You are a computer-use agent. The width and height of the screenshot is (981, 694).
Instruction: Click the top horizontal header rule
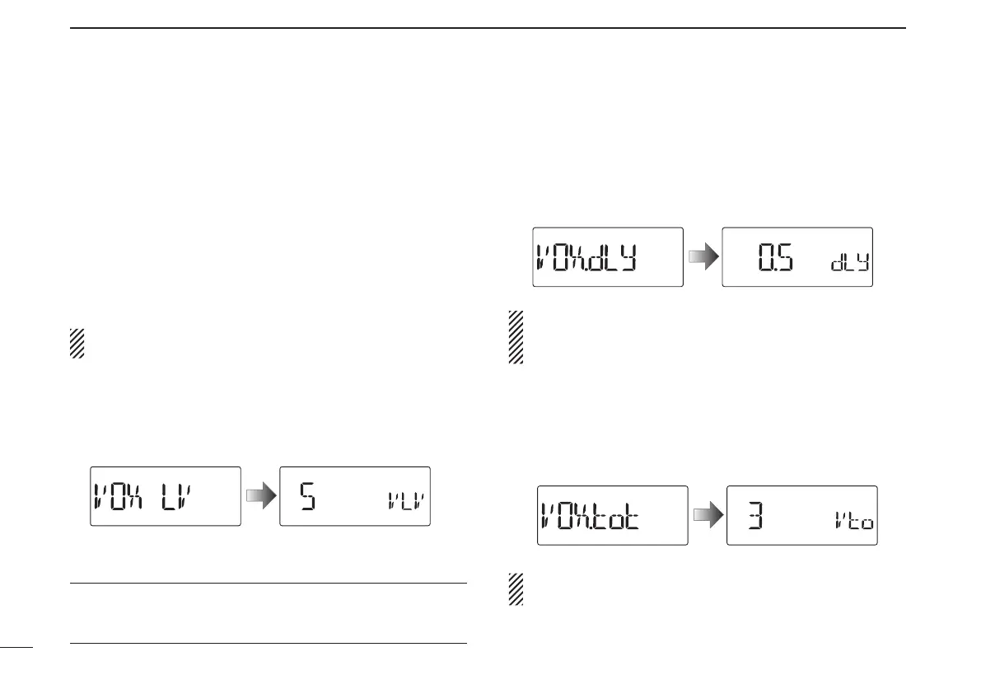[488, 28]
